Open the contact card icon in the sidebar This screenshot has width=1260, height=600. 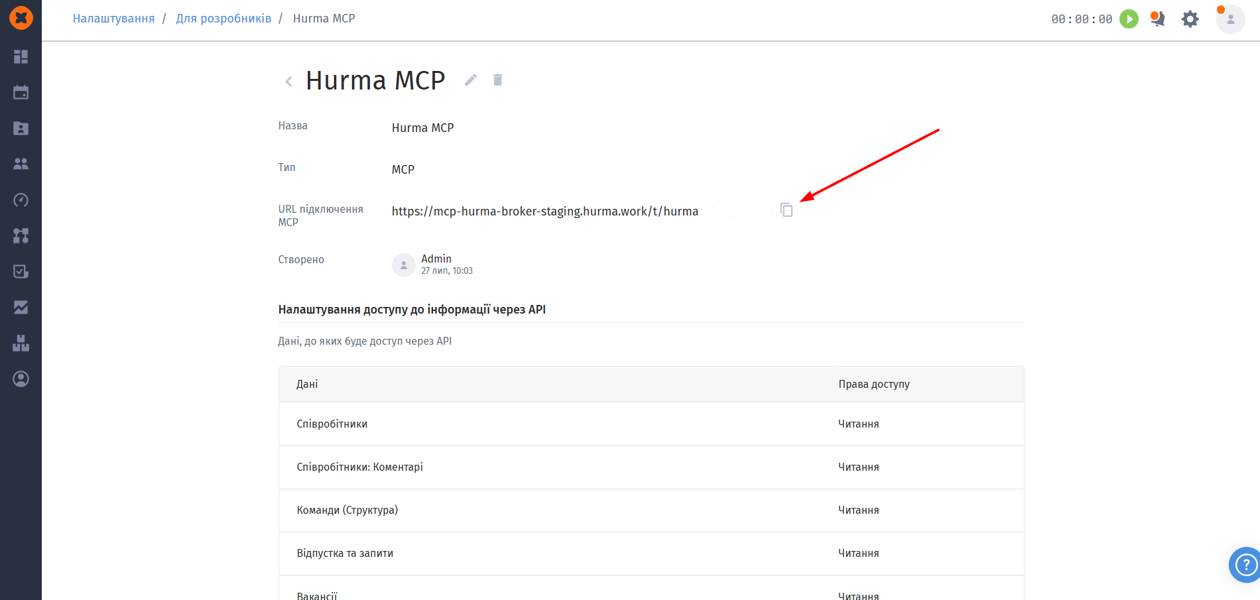click(21, 128)
